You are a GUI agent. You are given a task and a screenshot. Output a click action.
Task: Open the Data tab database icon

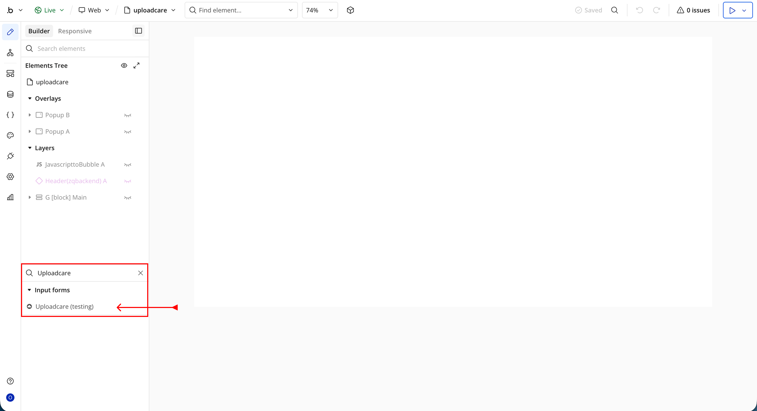tap(10, 94)
